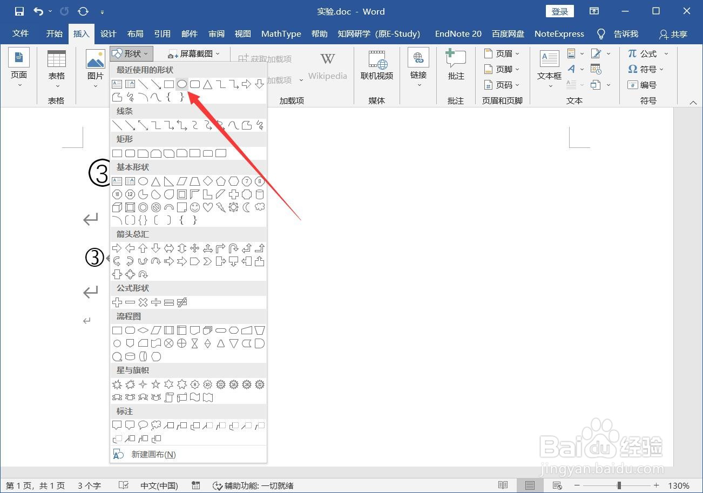Insert 联机视频 online video
Screen dimensions: 703x493
click(x=377, y=65)
